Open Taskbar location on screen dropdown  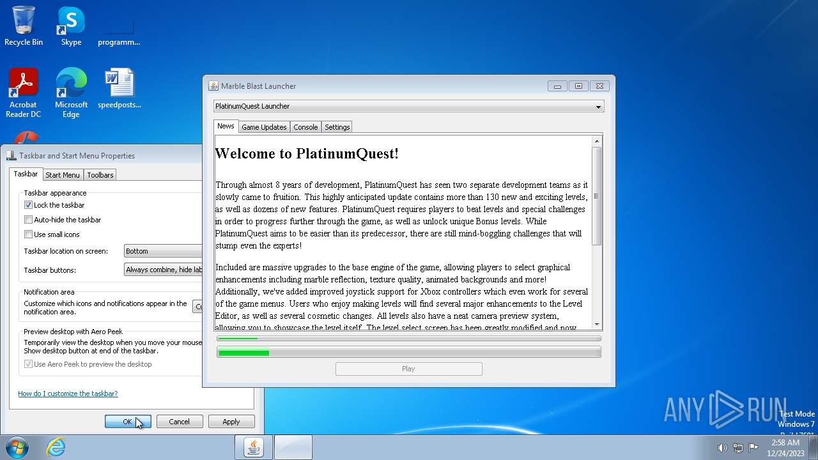pyautogui.click(x=163, y=251)
